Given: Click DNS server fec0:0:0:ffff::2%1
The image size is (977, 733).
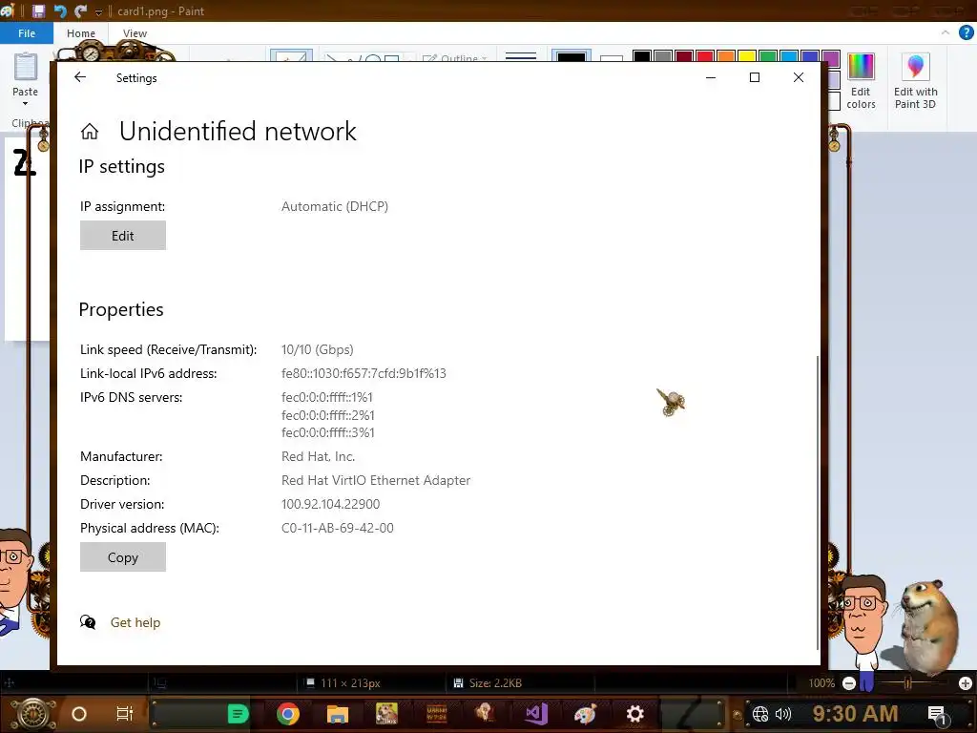Looking at the screenshot, I should 328,415.
